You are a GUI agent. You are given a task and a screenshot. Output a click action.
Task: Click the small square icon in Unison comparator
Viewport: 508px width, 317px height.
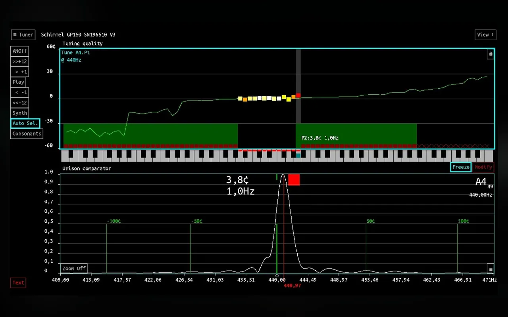491,269
